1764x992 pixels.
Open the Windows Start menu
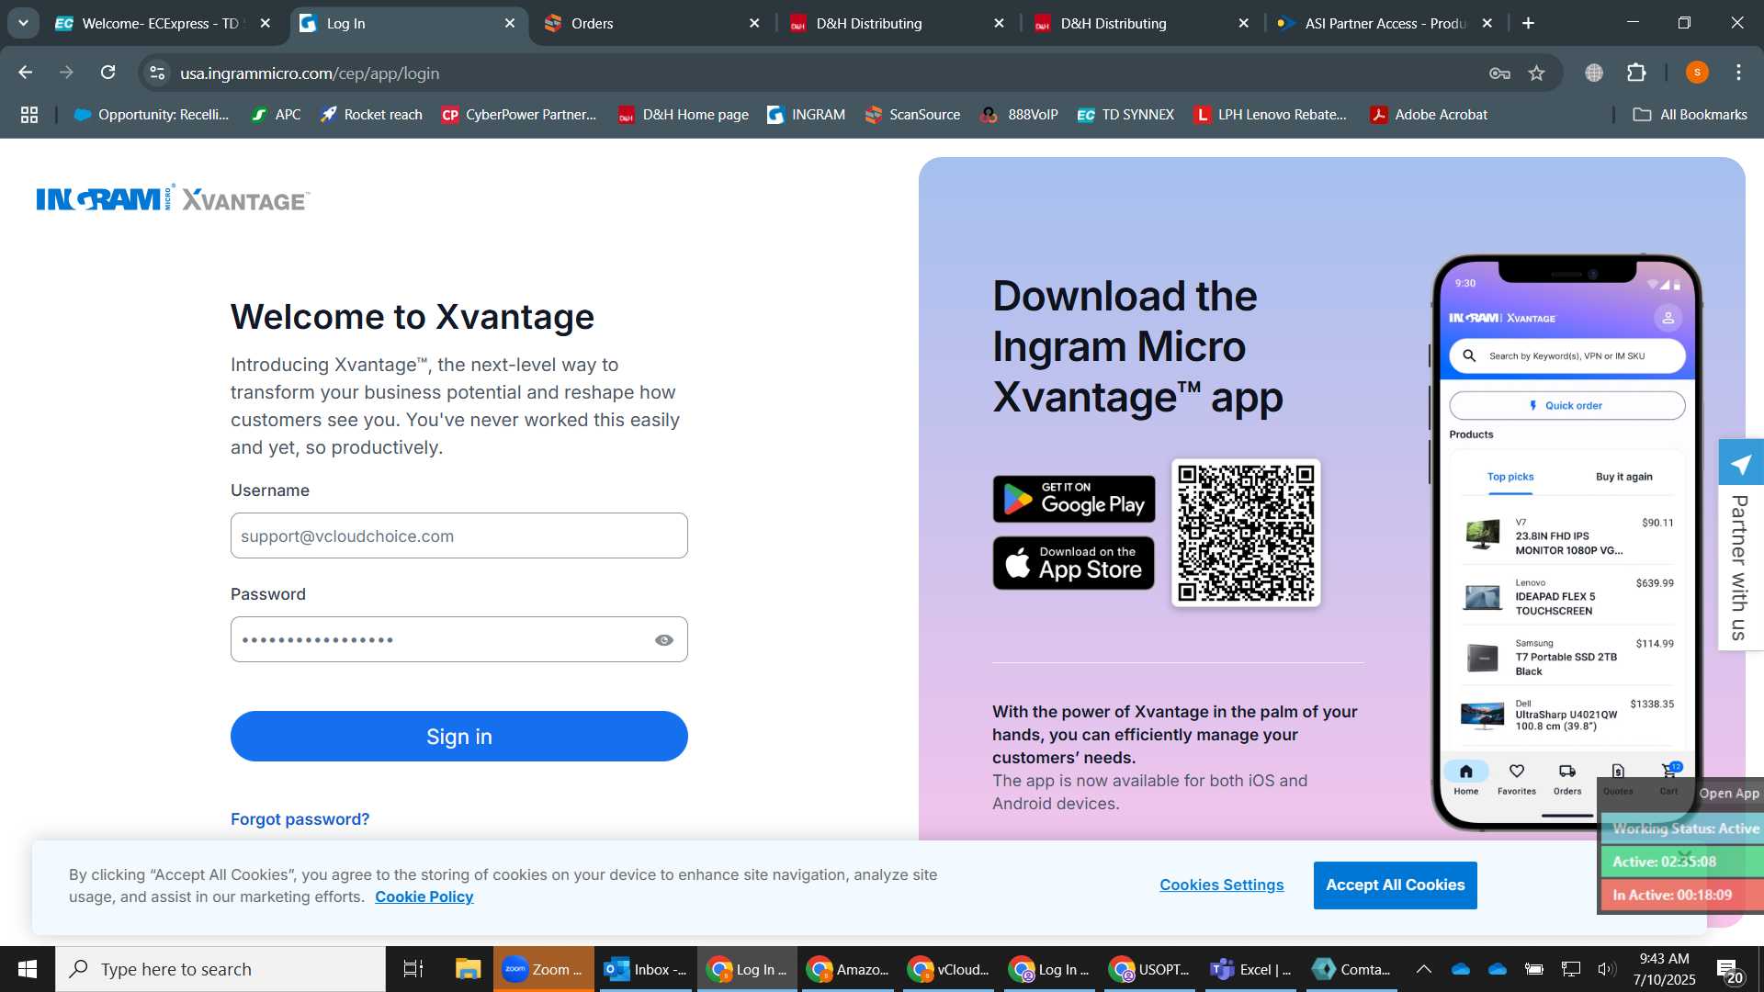(28, 969)
